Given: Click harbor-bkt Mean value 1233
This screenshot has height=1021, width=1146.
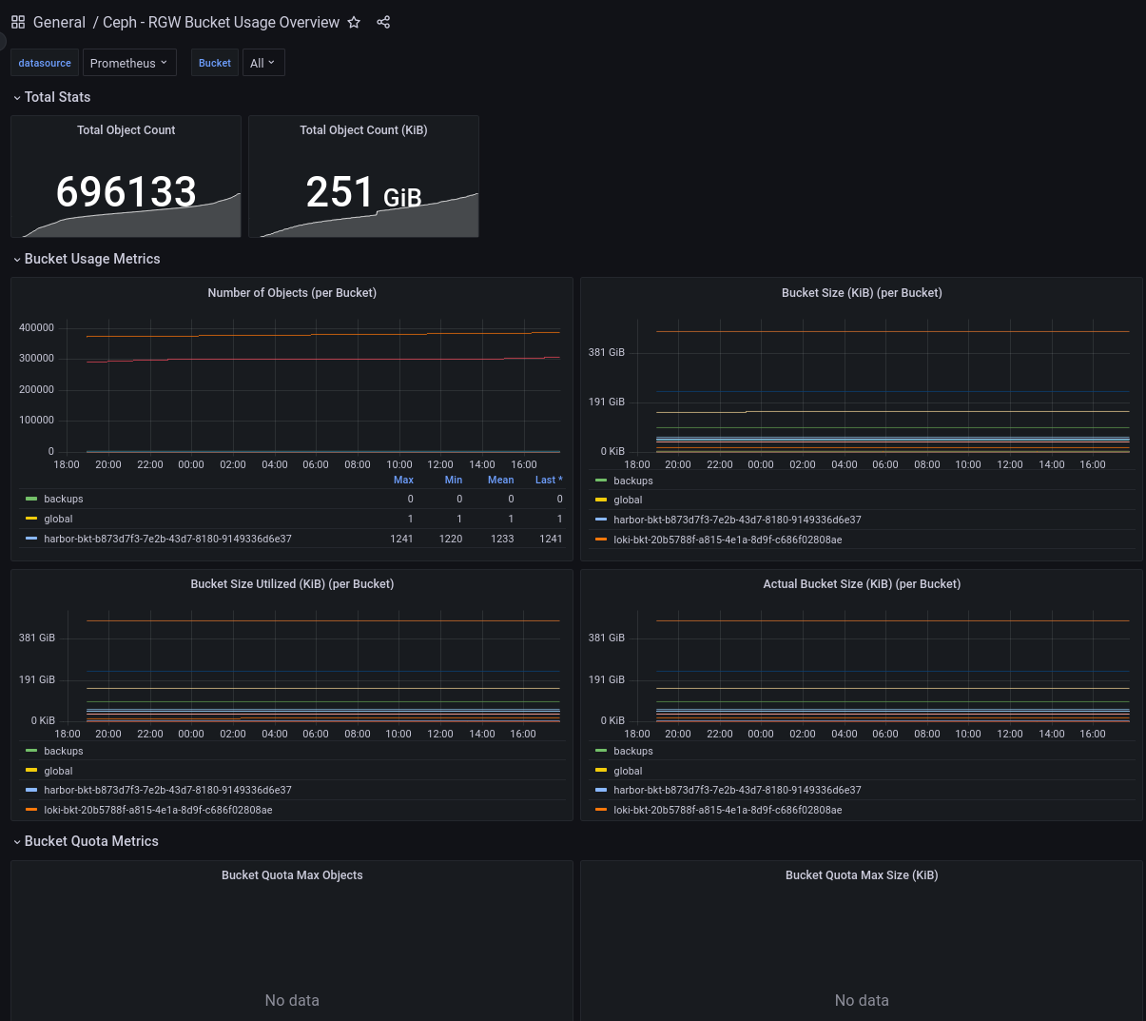Looking at the screenshot, I should click(x=502, y=539).
